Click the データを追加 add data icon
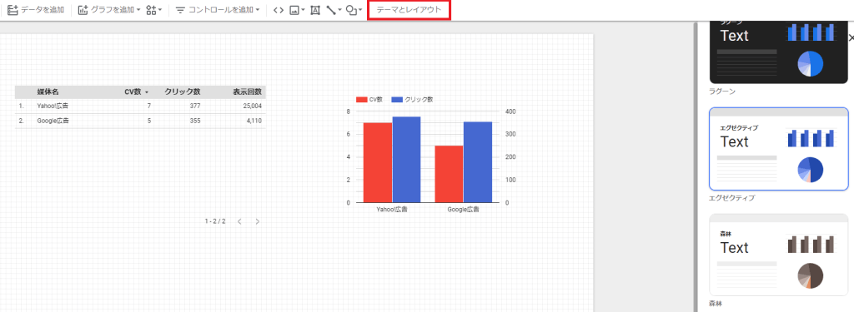Viewport: 854px width, 312px height. coord(13,10)
